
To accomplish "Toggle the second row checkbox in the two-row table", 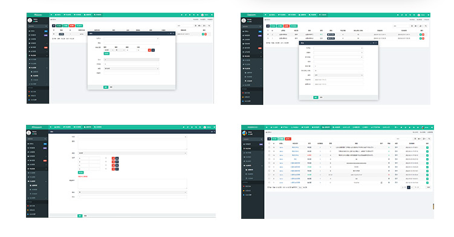I will [x=268, y=39].
